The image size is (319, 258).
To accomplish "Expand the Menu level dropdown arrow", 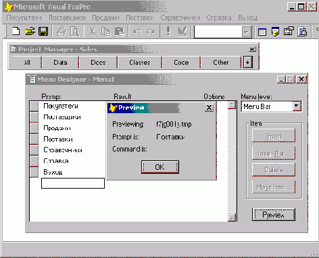I will [297, 106].
